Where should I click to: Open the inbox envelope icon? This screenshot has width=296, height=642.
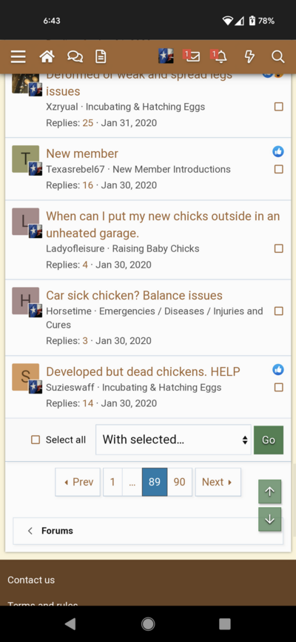click(192, 57)
